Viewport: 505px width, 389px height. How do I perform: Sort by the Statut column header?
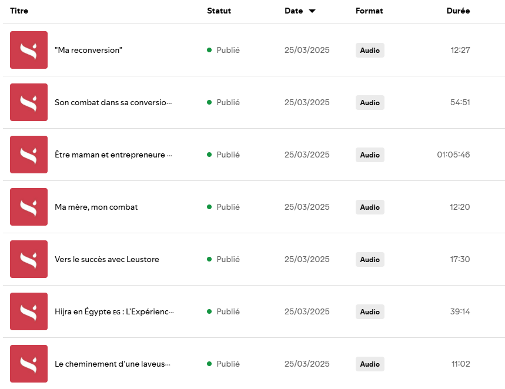[219, 11]
